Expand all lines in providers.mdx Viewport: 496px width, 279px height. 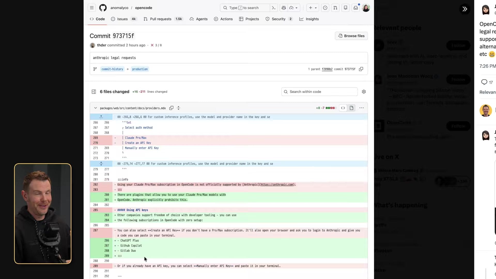point(179,108)
